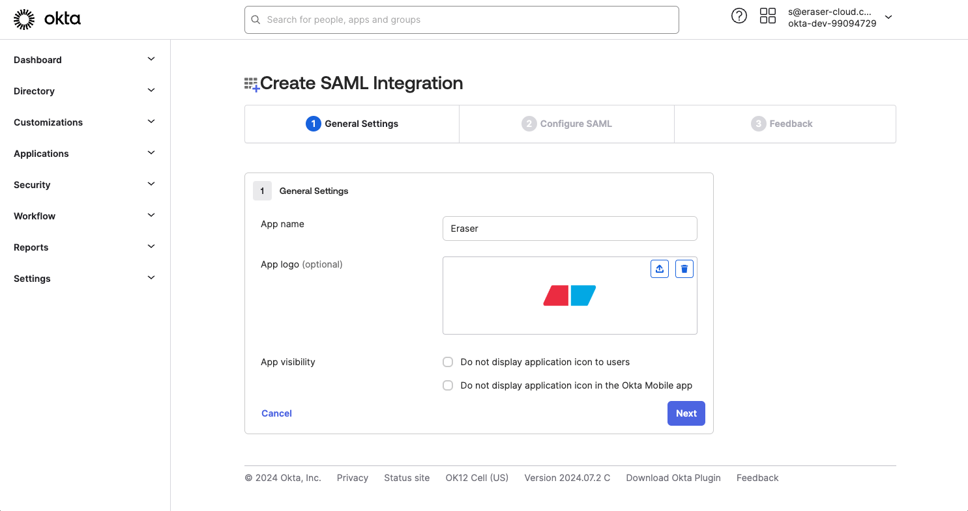Select Directory in the sidebar
Viewport: 968px width, 511px height.
[34, 91]
